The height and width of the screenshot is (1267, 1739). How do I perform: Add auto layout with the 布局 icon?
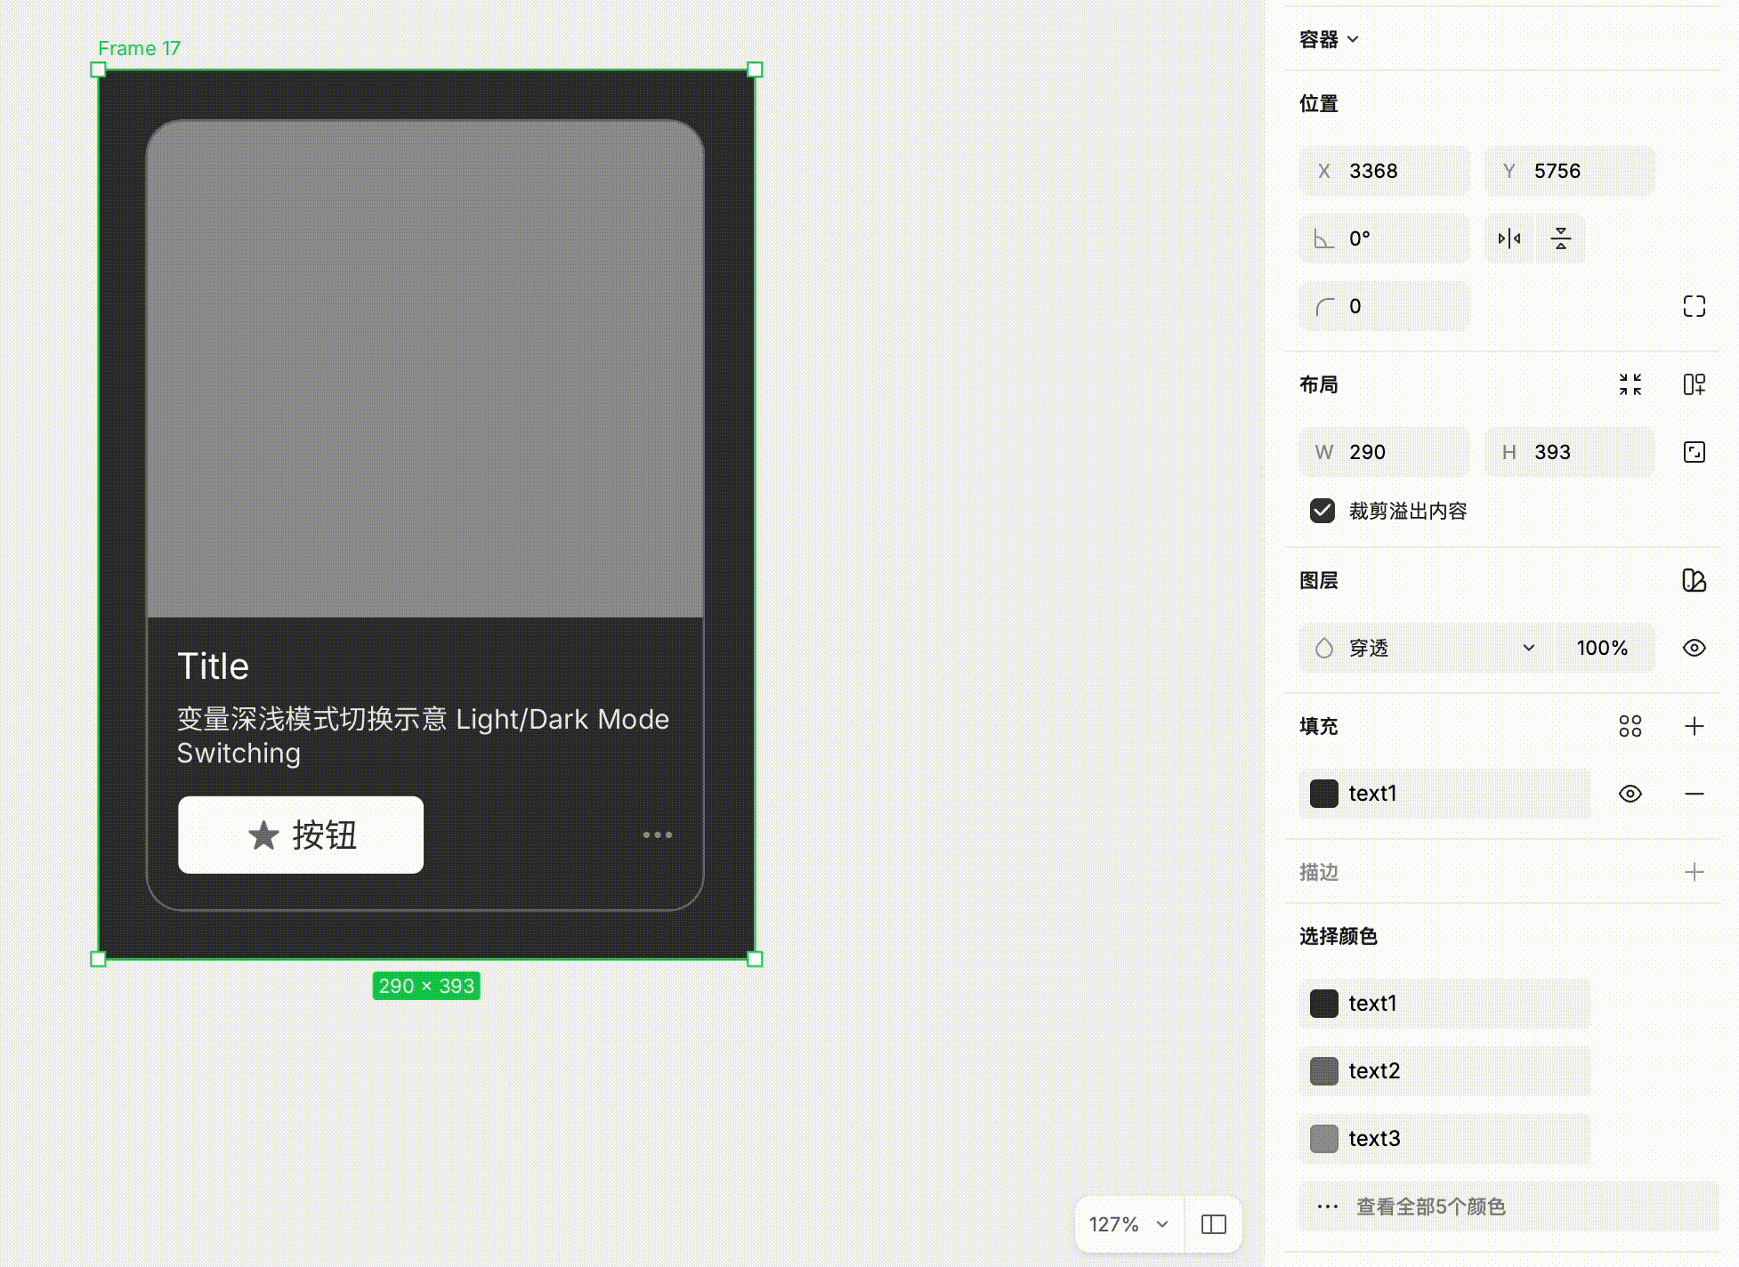coord(1695,384)
